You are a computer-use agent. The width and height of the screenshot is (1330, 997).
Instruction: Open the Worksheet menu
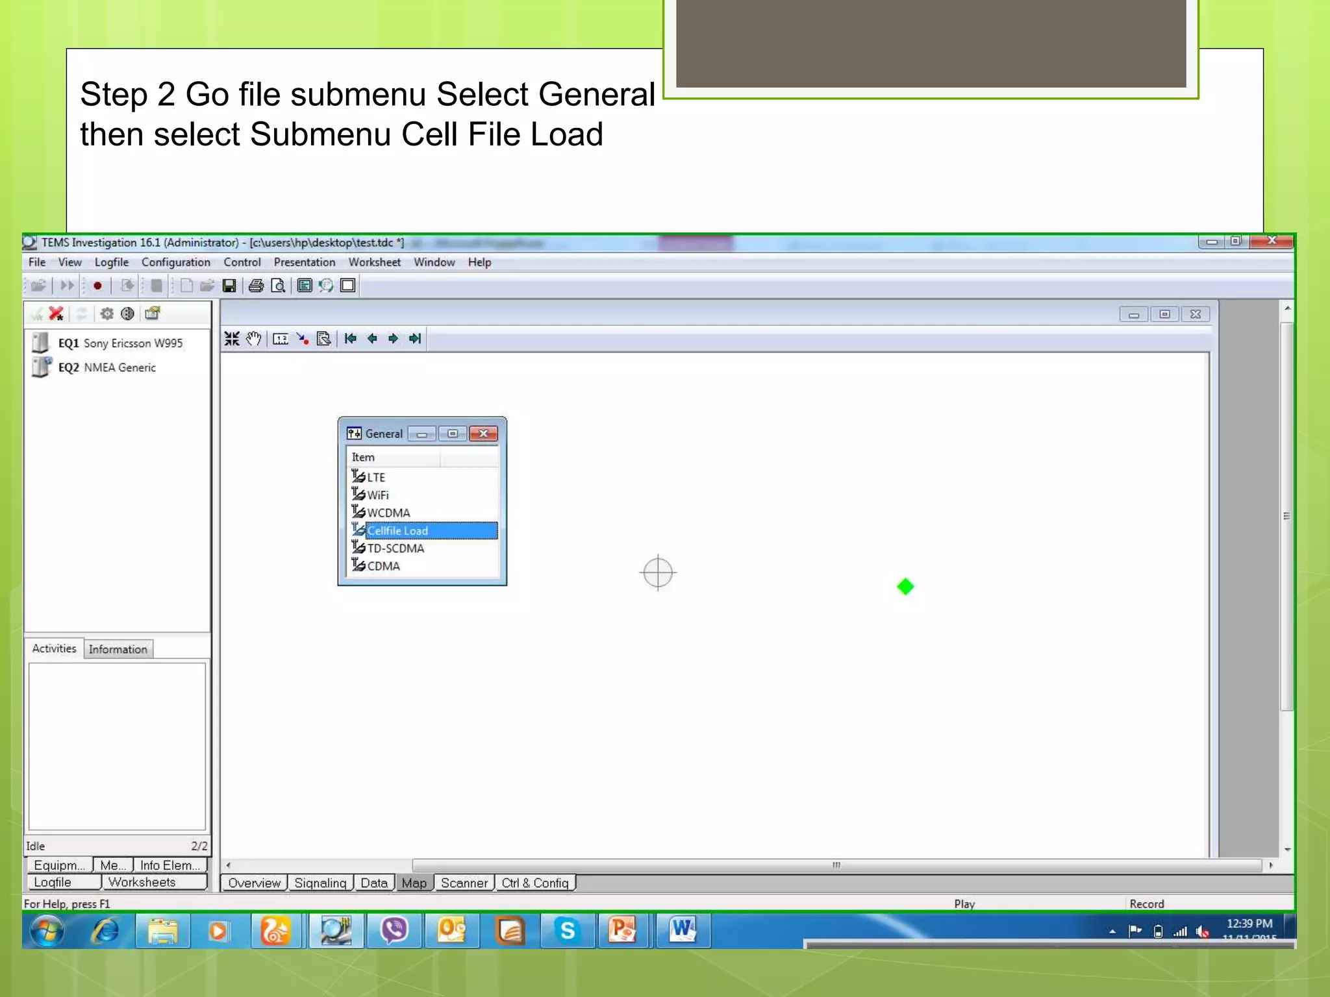coord(375,262)
